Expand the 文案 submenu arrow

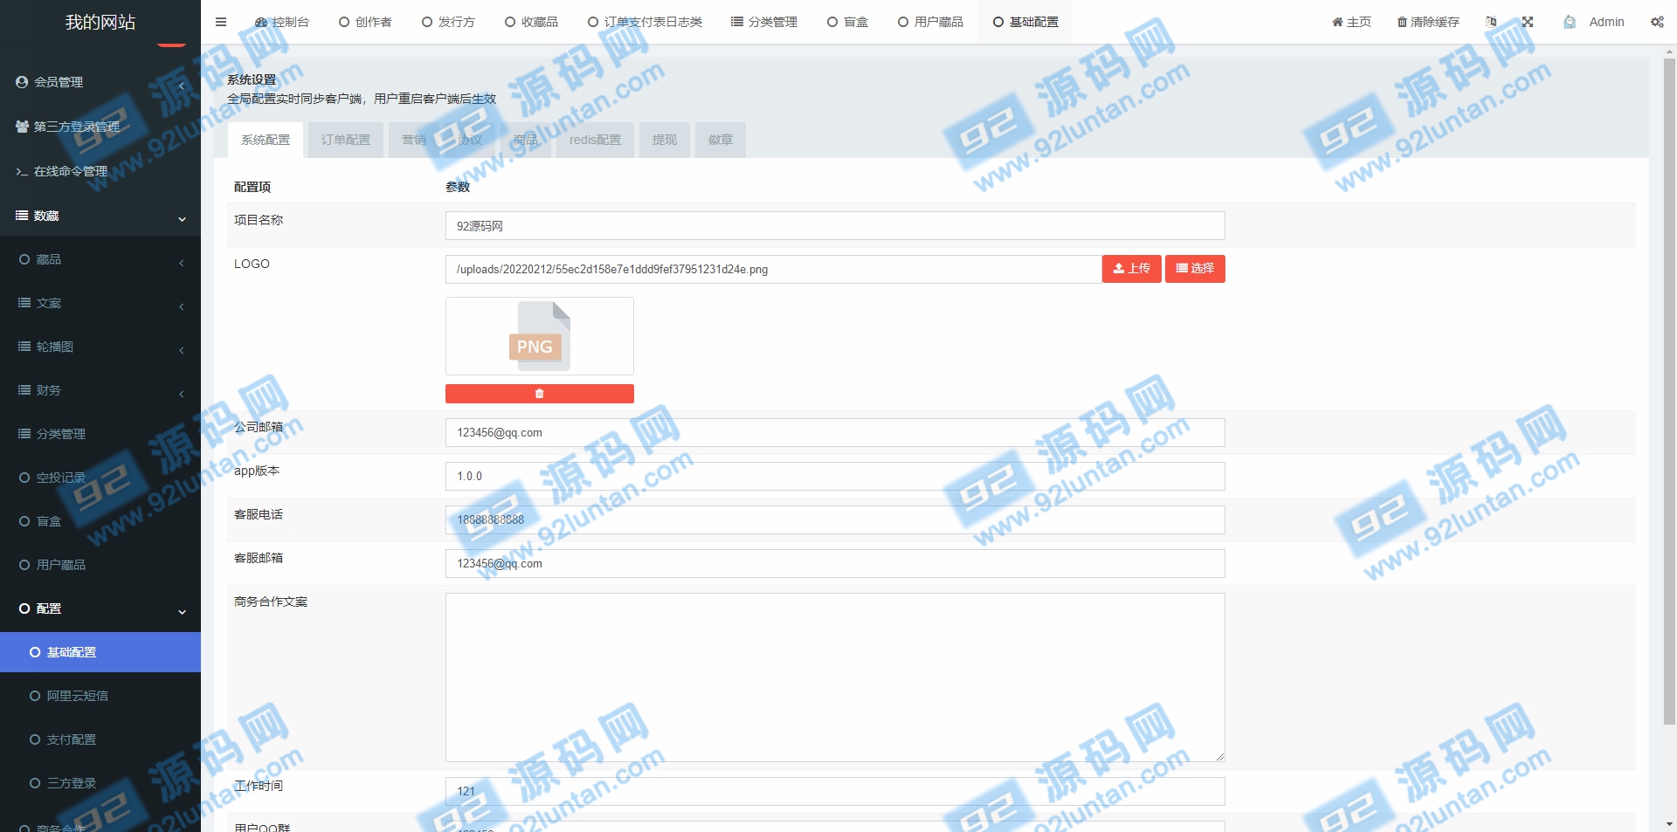pyautogui.click(x=181, y=306)
